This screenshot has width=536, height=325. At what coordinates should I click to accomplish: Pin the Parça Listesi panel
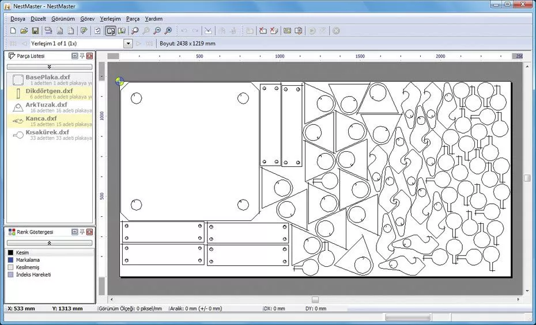click(82, 56)
